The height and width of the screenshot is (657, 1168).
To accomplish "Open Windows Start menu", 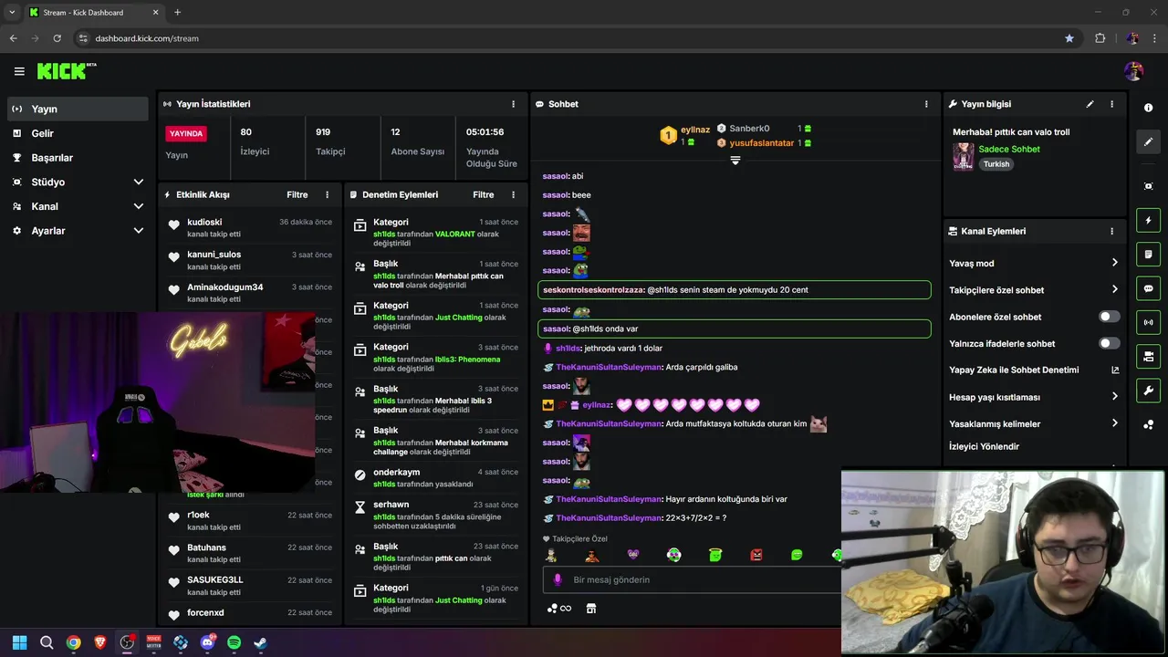I will tap(19, 642).
